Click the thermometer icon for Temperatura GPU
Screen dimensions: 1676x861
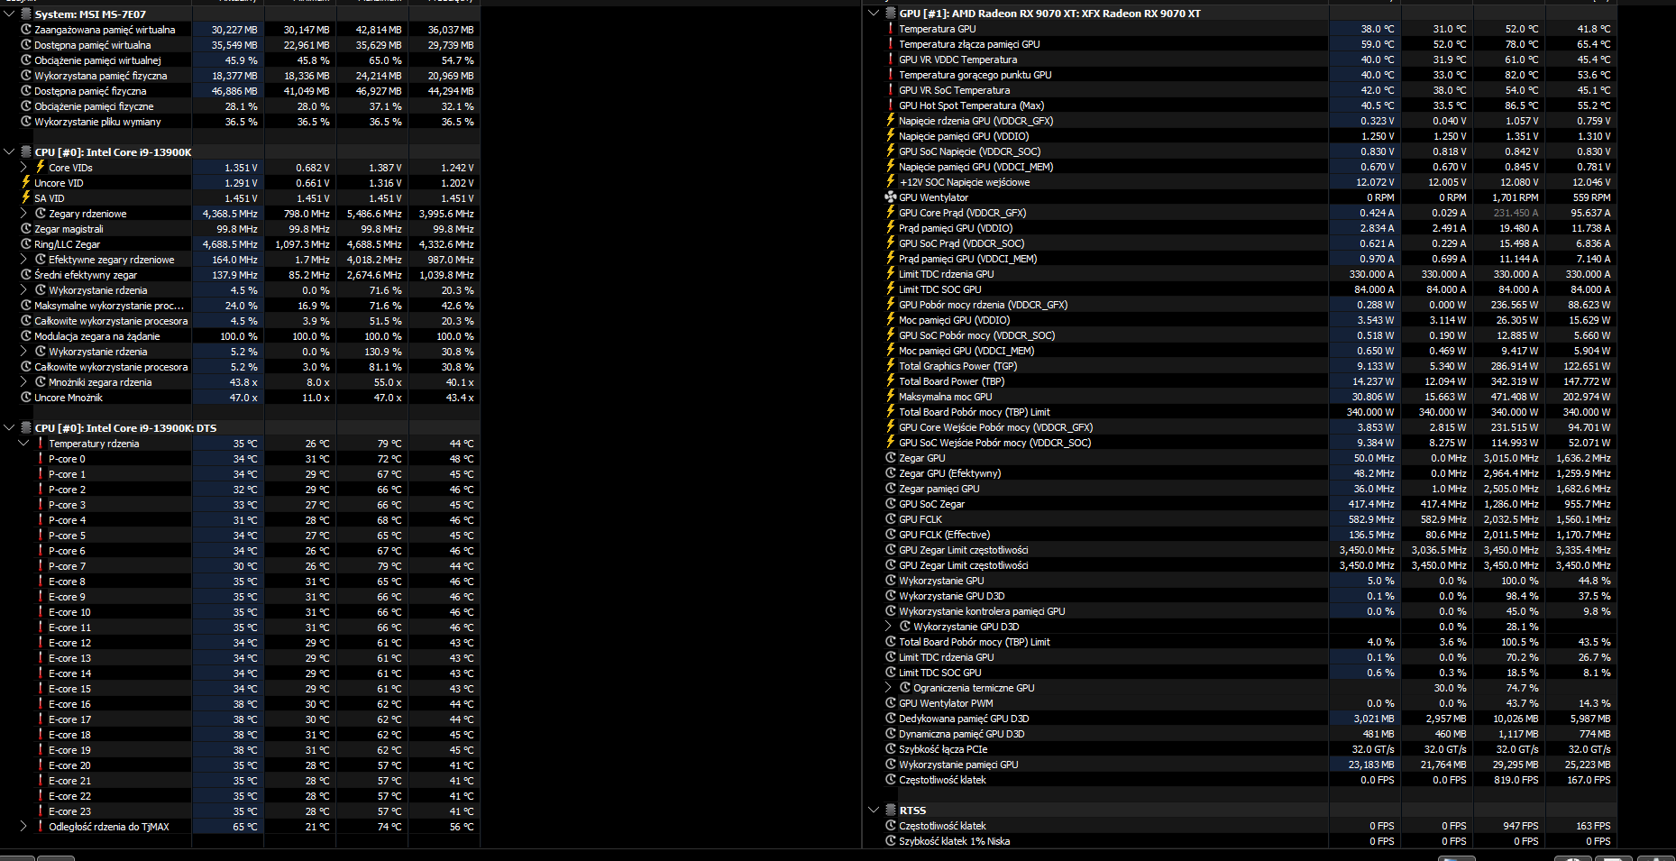tap(891, 29)
